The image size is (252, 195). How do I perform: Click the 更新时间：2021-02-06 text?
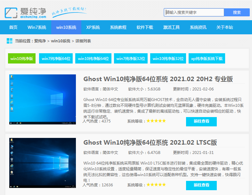(193, 89)
